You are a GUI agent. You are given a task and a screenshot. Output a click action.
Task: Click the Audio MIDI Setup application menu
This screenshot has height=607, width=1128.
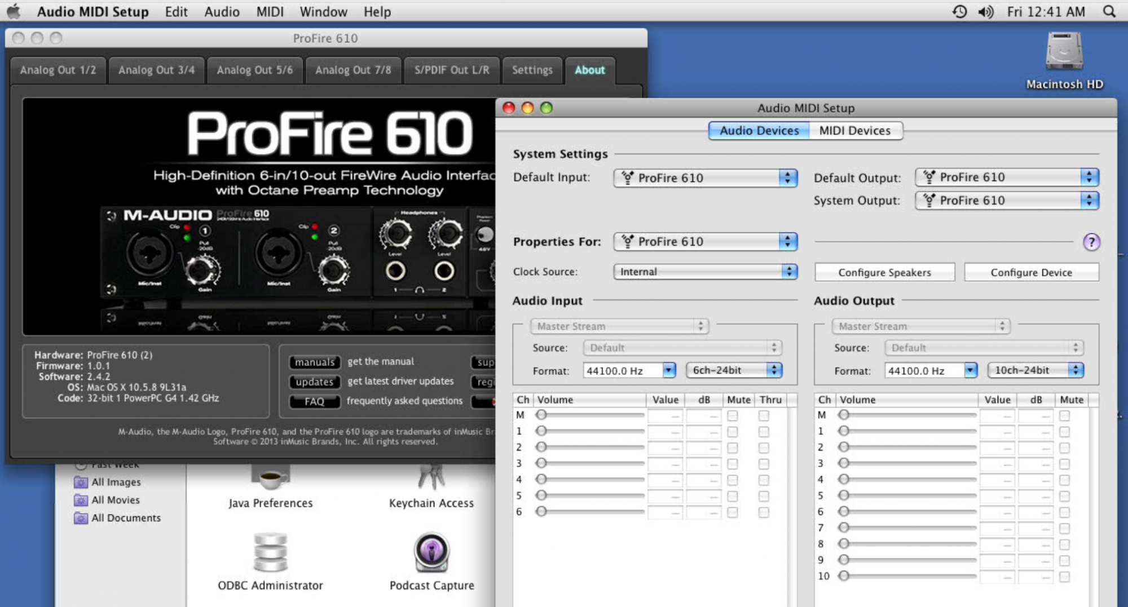click(92, 11)
